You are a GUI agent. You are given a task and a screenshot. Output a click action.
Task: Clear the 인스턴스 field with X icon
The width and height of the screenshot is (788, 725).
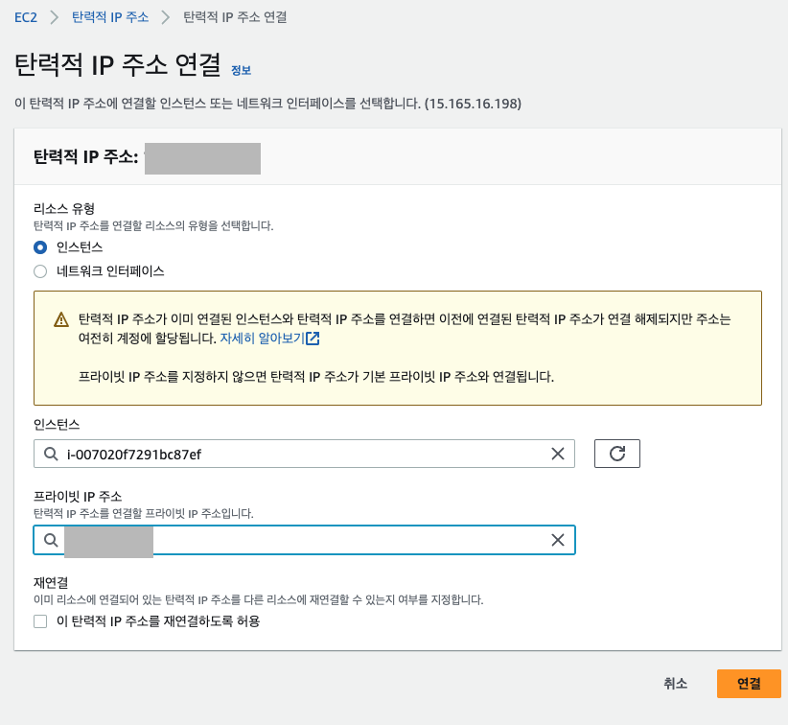click(x=558, y=454)
